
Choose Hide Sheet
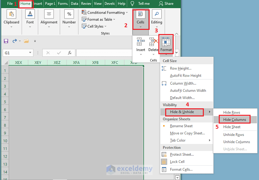[x=235, y=127]
